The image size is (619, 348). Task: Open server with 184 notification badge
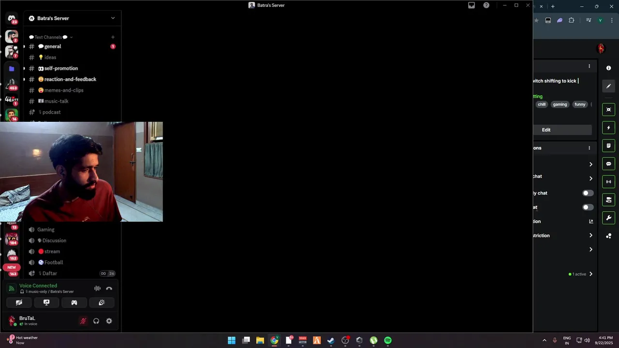[12, 239]
